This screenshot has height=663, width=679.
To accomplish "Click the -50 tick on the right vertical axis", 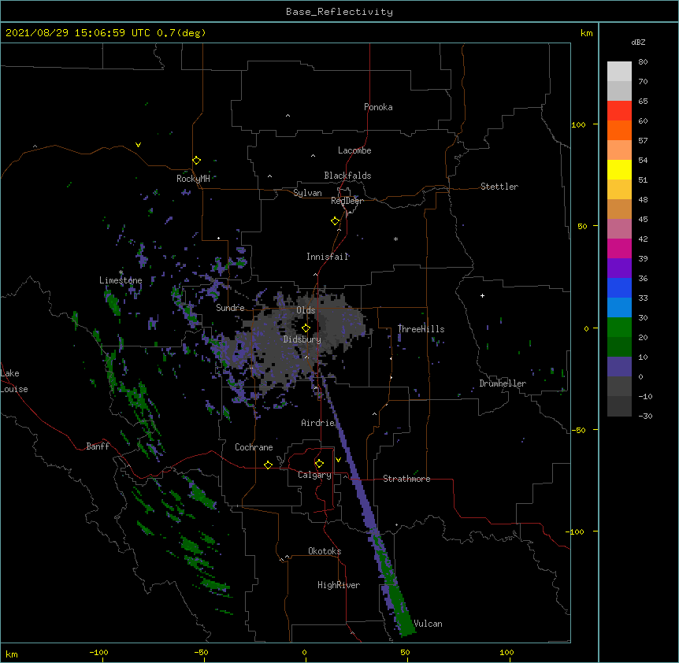I will tap(578, 430).
